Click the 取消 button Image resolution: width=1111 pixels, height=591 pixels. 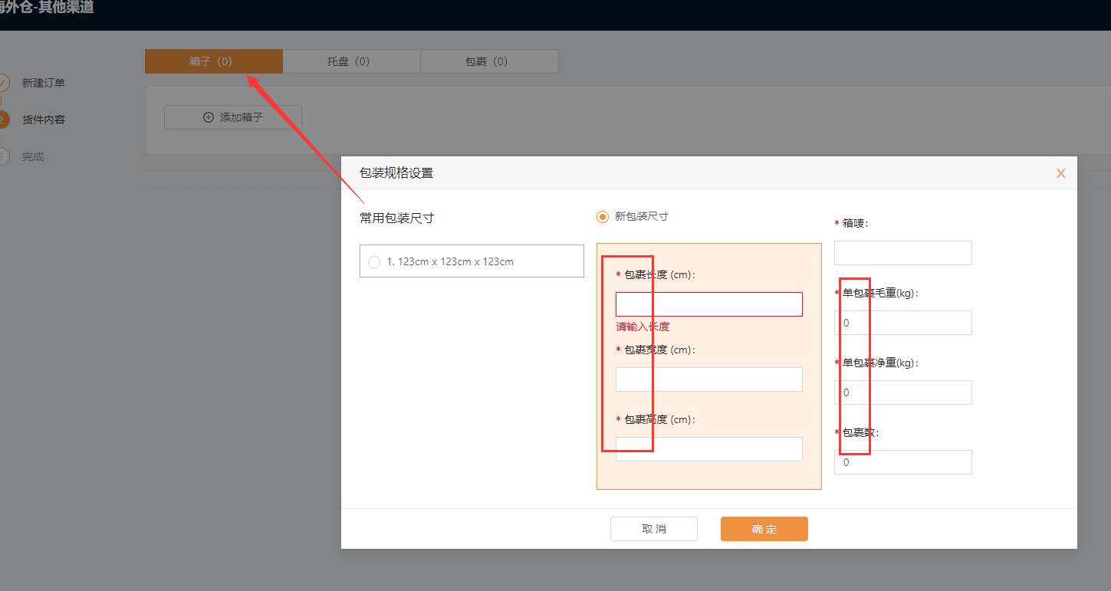(653, 529)
